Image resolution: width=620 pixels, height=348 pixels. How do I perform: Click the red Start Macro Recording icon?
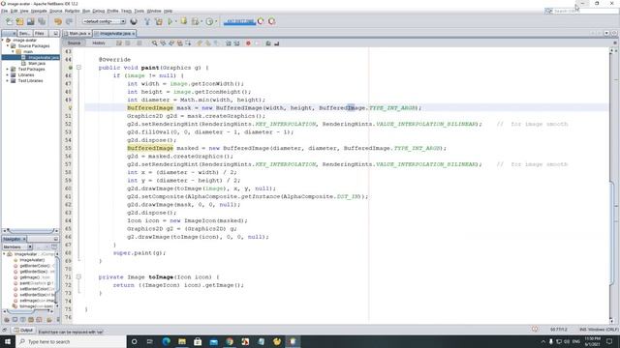tap(248, 43)
